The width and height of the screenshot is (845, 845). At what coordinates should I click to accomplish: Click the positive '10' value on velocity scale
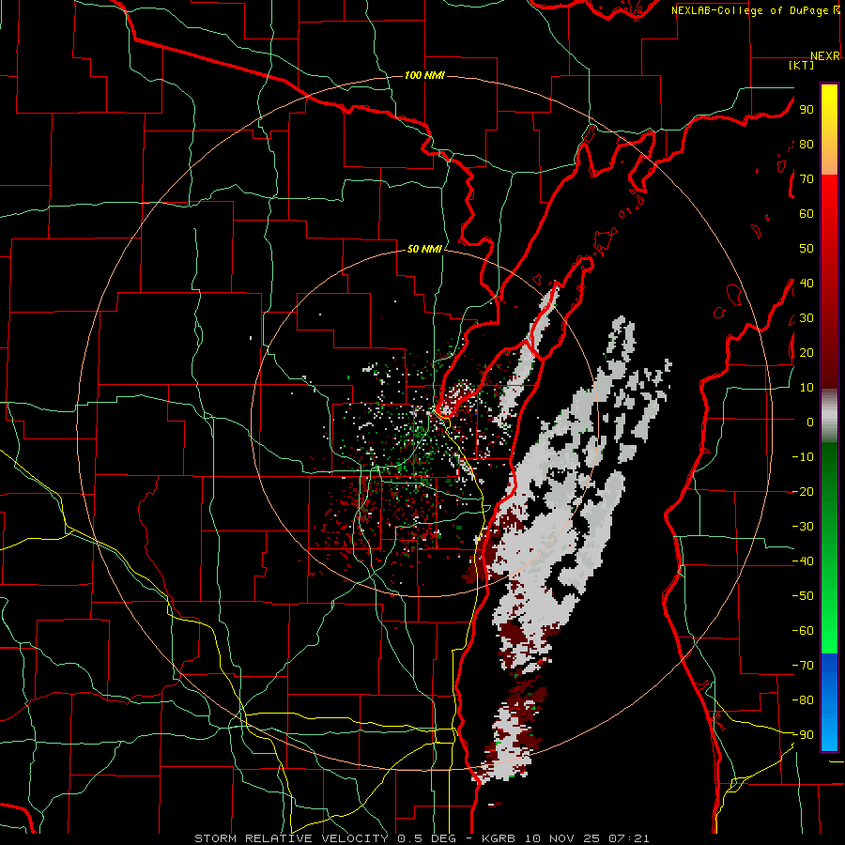click(807, 388)
